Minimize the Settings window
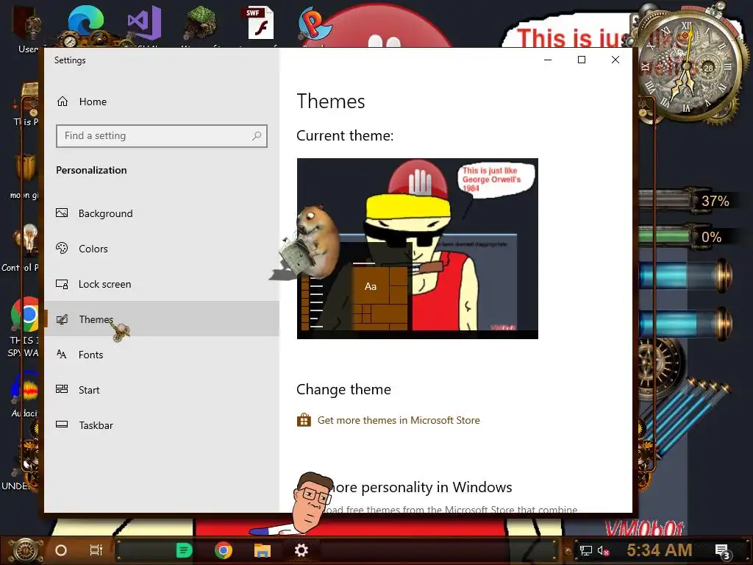 [x=547, y=60]
